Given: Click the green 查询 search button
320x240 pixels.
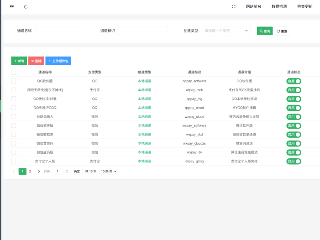Looking at the screenshot, I should coord(265,31).
